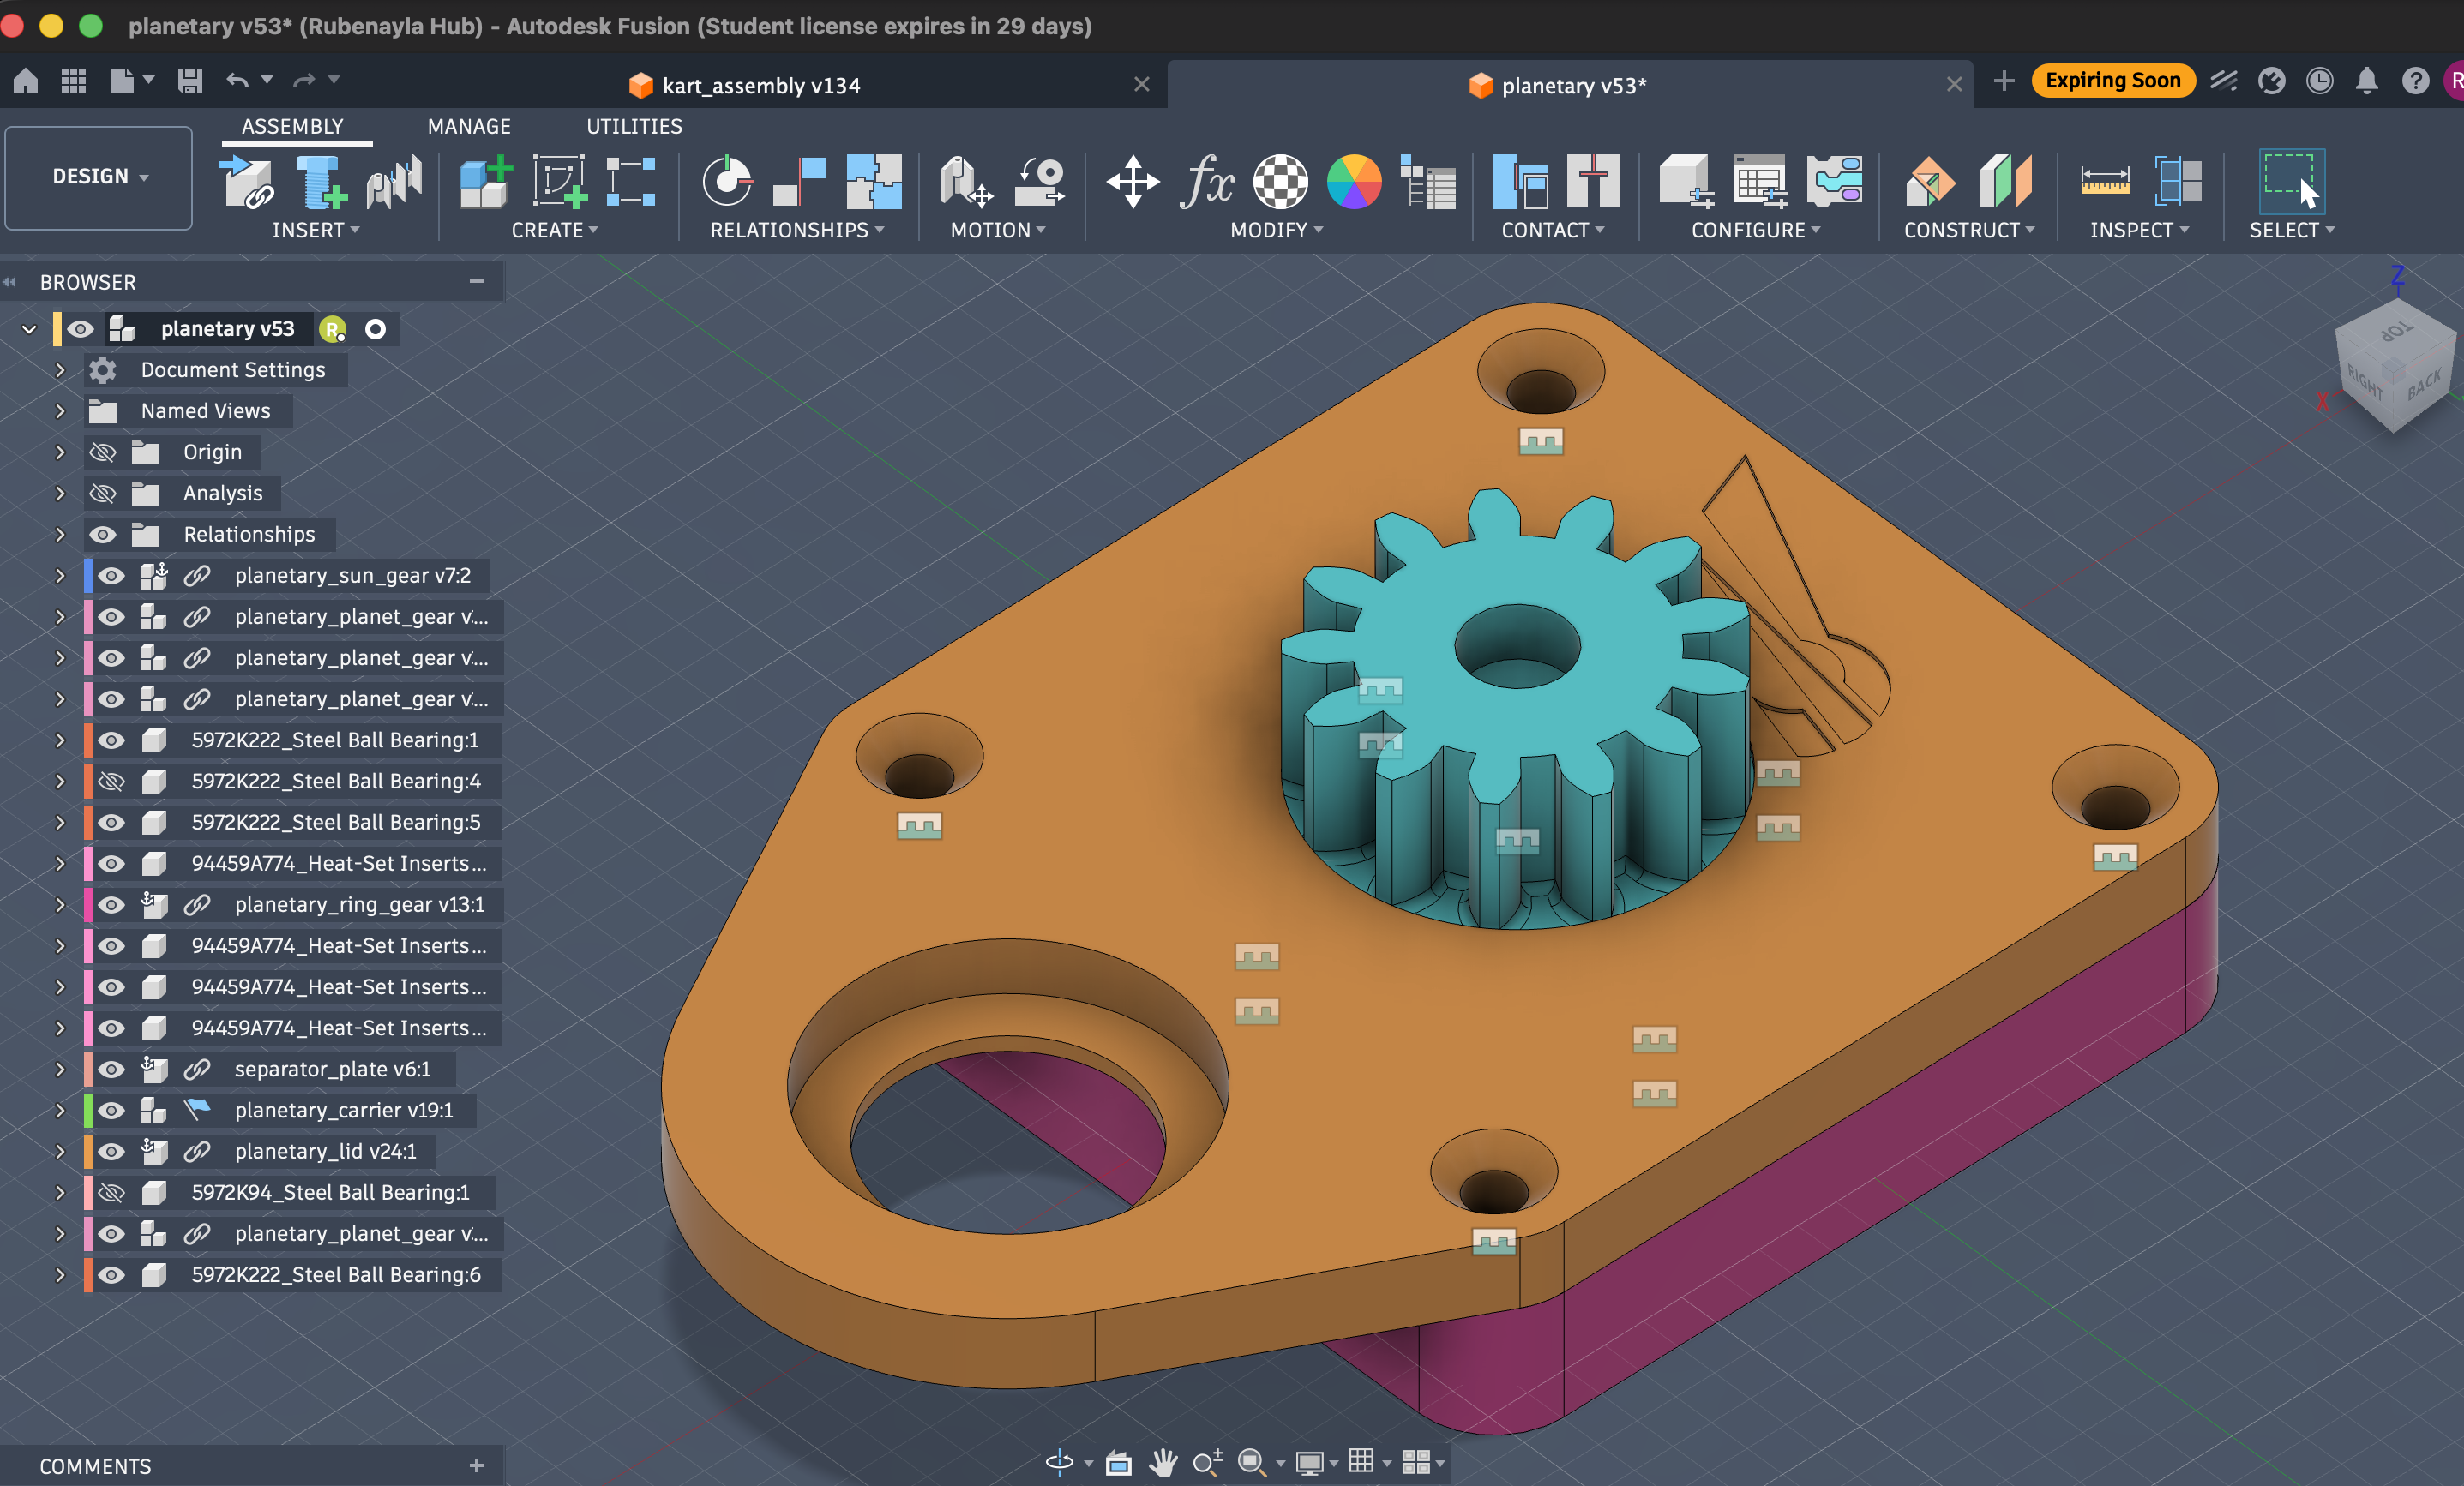2464x1486 pixels.
Task: Open the CONSTRUCT dropdown menu
Action: click(1969, 230)
